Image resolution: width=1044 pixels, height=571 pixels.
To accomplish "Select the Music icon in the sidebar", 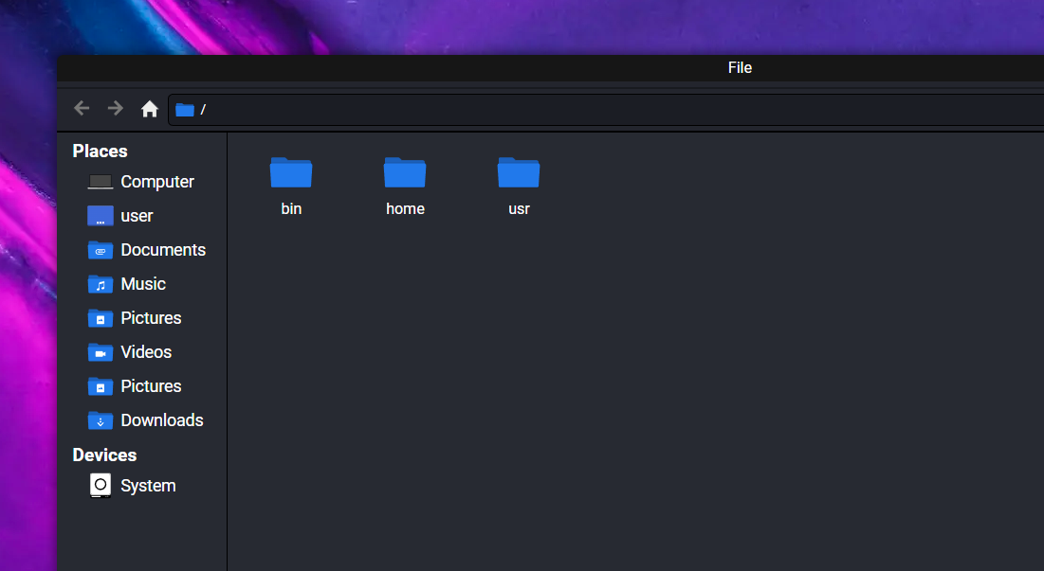I will [100, 284].
